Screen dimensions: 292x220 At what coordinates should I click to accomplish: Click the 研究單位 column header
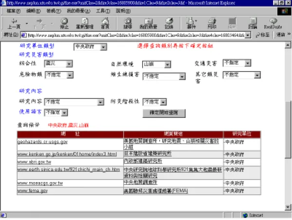point(242,134)
